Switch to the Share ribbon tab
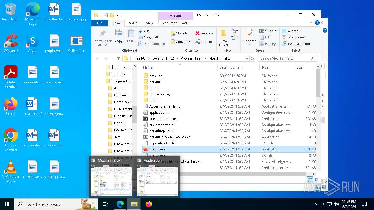The image size is (374, 210). 133,23
